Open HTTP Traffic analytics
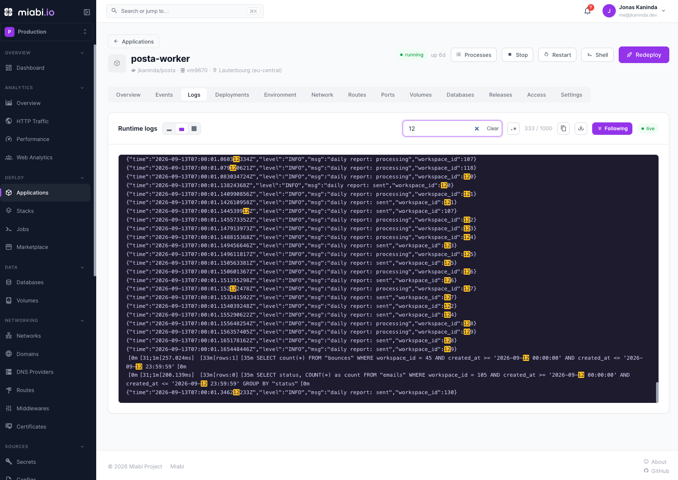Image resolution: width=678 pixels, height=480 pixels. 46,121
